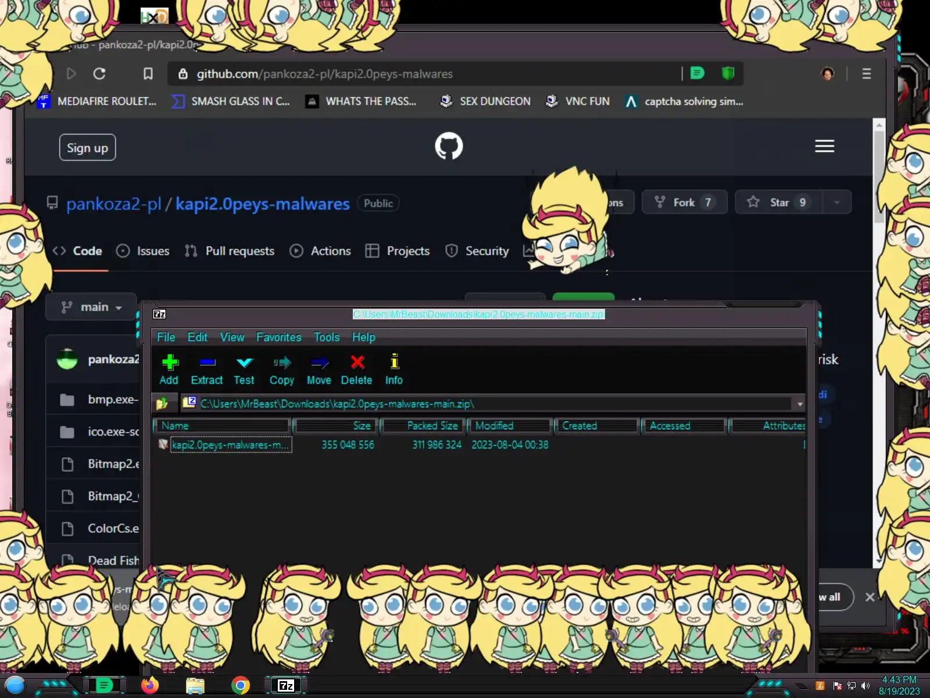Open the volume speaker tray icon
Screen dimensions: 930x698
[865, 686]
